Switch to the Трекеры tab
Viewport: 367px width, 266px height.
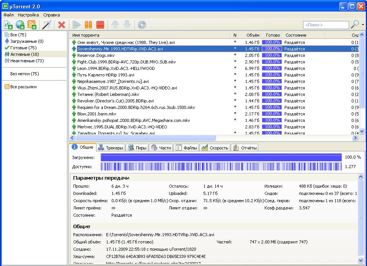coord(111,148)
